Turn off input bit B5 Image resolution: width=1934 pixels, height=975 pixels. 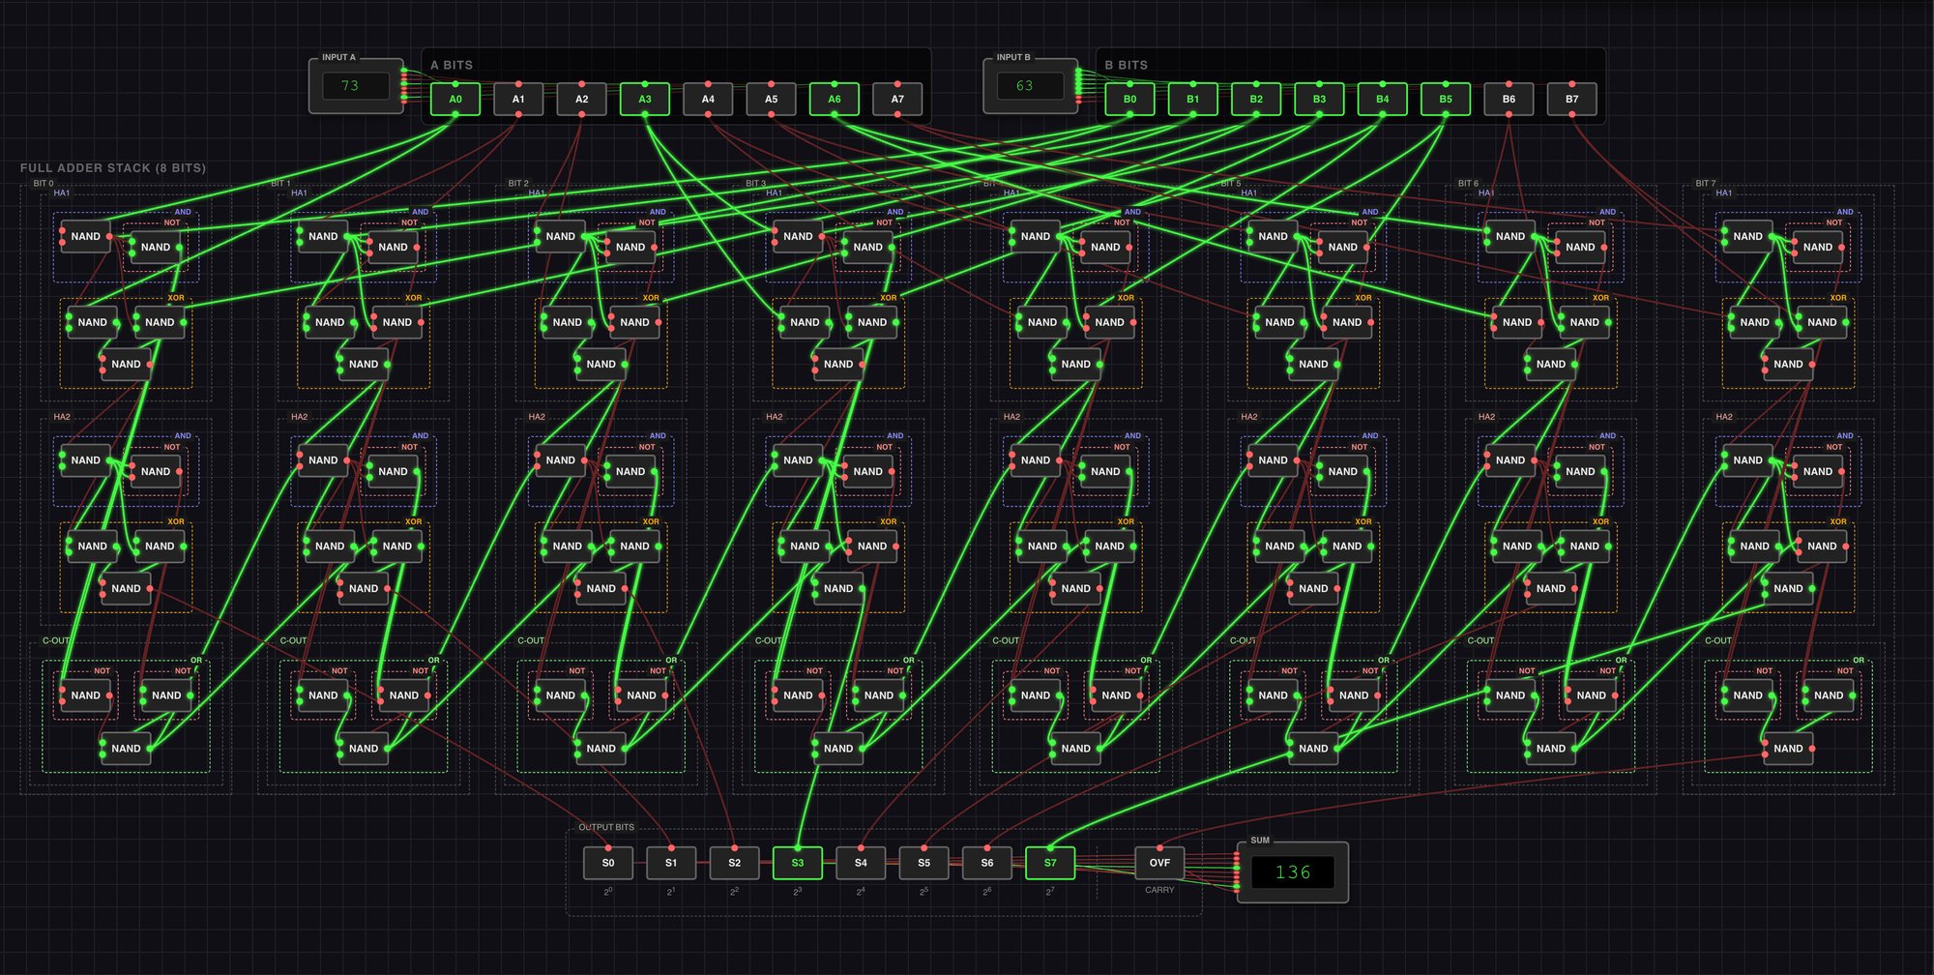1447,98
